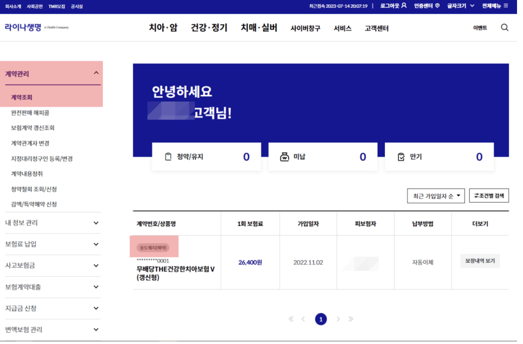Select 지정대리청구인 등록/변경 in sidebar
The width and height of the screenshot is (523, 344).
(42, 158)
